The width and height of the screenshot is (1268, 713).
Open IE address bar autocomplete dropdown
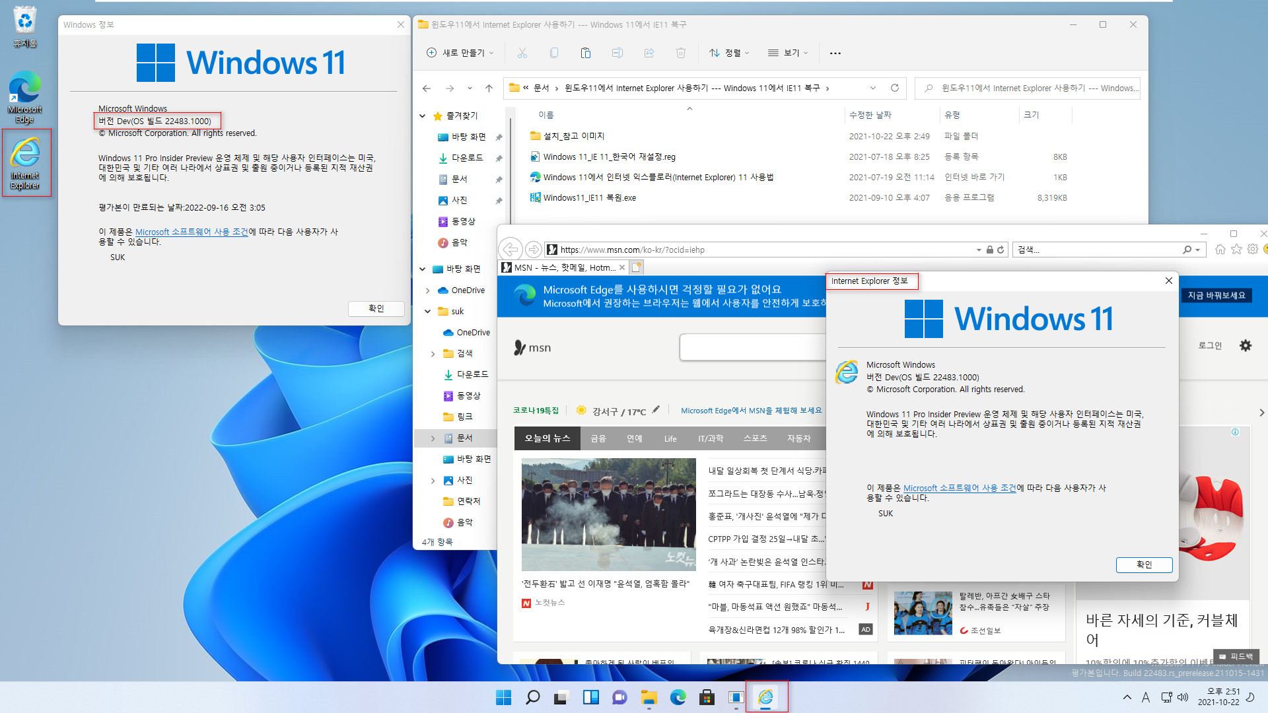[x=979, y=250]
